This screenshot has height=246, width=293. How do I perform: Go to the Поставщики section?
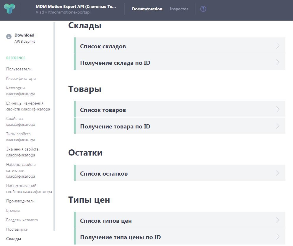click(x=17, y=229)
